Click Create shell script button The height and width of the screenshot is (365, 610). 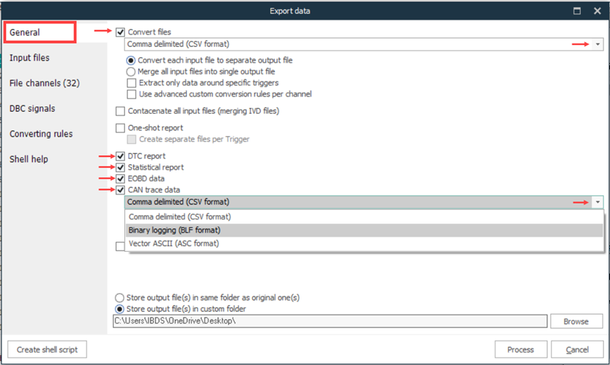point(47,349)
